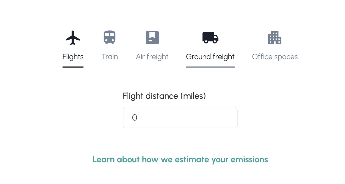Viewport: 345px width, 184px height.
Task: Click the empty right side of distance field
Action: [207, 118]
